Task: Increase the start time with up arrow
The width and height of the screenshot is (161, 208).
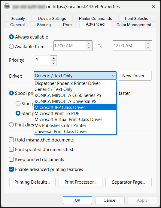Action: [89, 43]
